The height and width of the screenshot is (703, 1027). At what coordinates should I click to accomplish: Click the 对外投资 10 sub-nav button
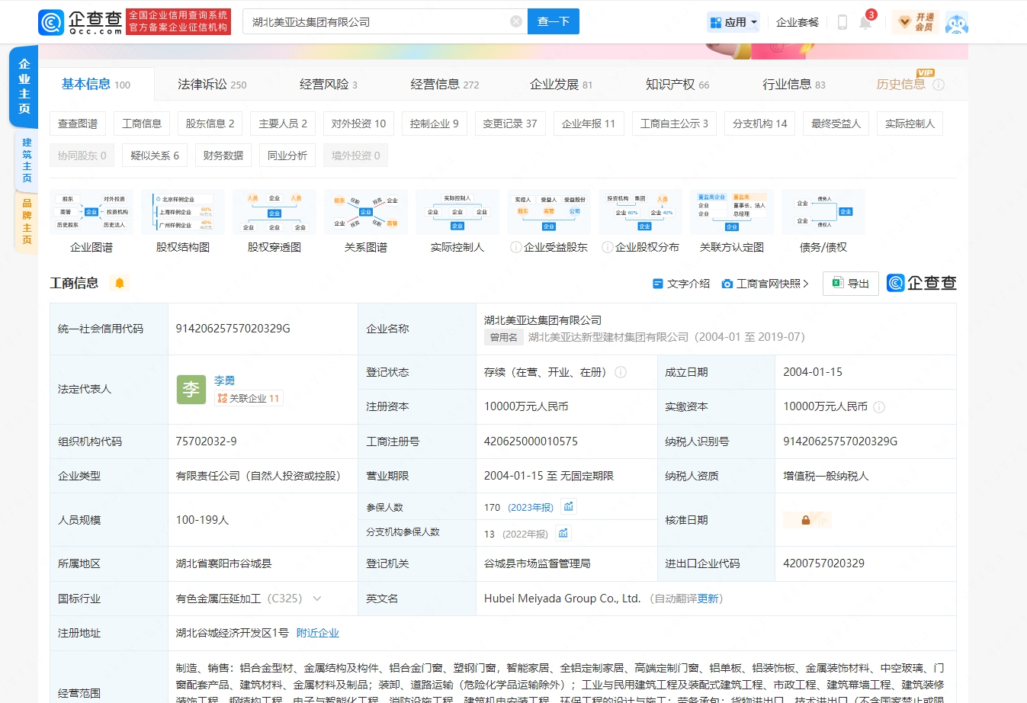[x=358, y=124]
